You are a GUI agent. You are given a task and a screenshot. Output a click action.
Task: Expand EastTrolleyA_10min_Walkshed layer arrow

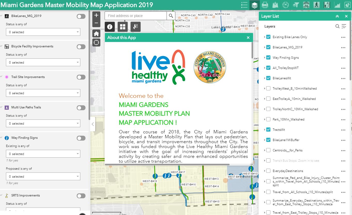pos(265,99)
